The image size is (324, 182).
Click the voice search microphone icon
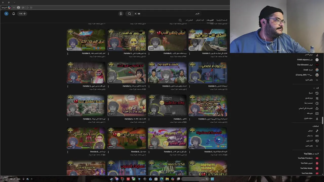click(121, 14)
